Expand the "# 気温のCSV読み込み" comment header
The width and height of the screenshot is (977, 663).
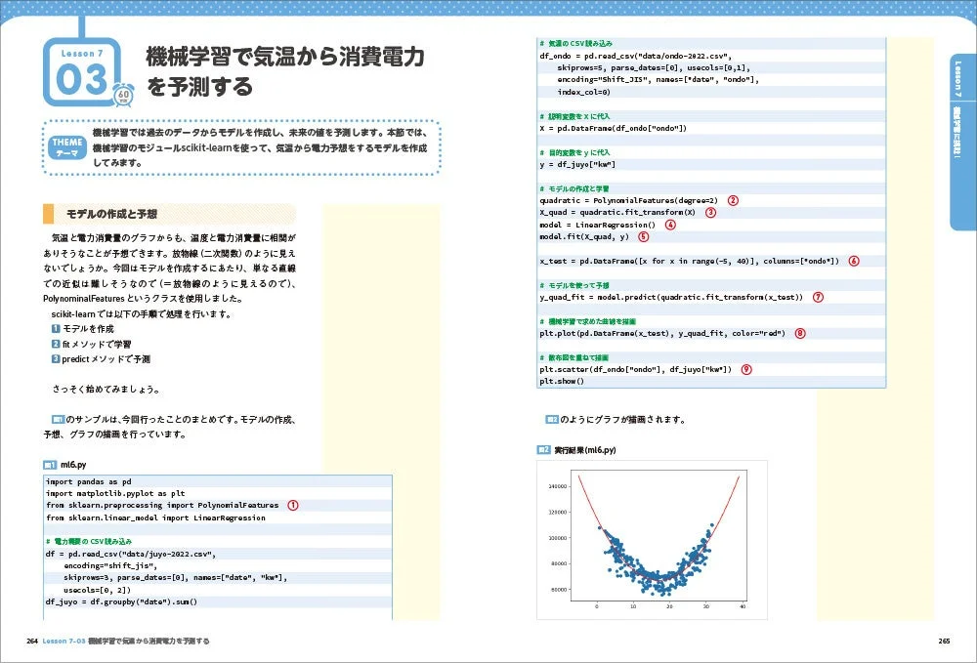(x=576, y=44)
